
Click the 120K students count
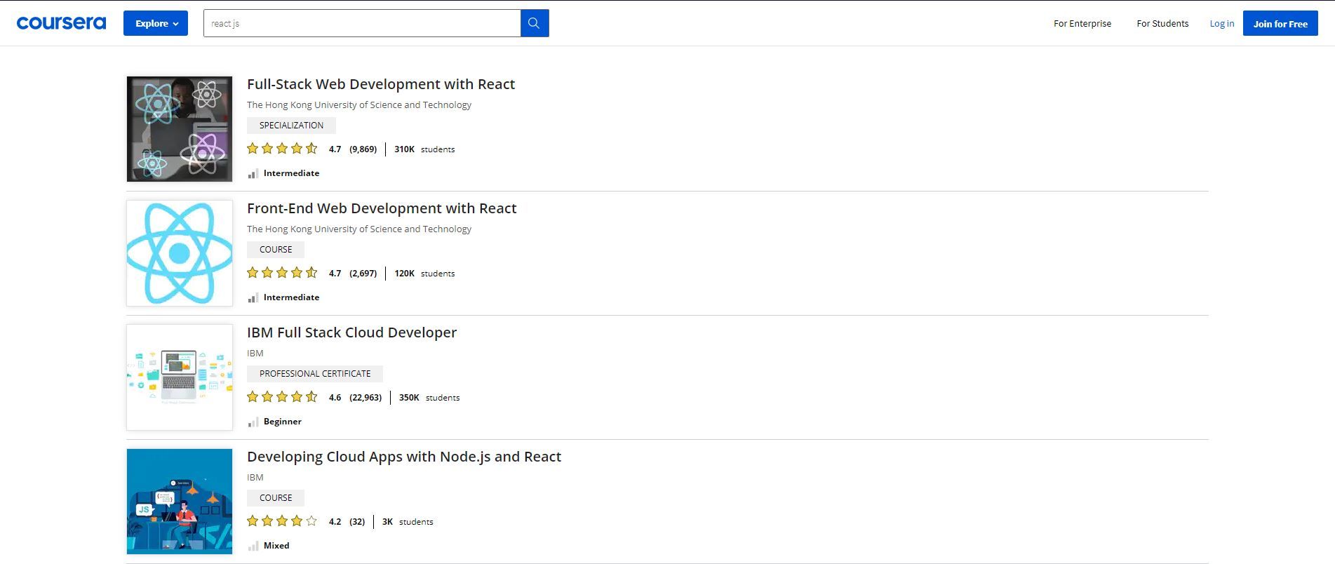(424, 274)
